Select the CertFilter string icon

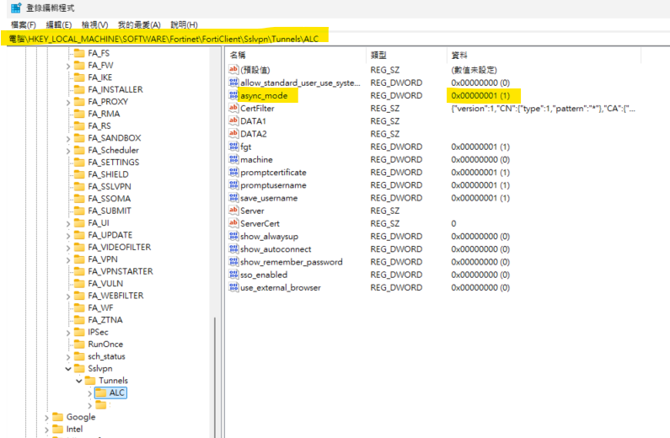tap(233, 108)
